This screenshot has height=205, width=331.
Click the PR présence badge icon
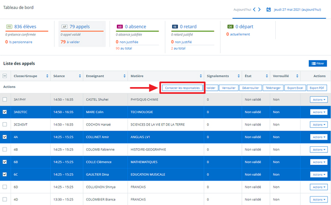coord(9,27)
